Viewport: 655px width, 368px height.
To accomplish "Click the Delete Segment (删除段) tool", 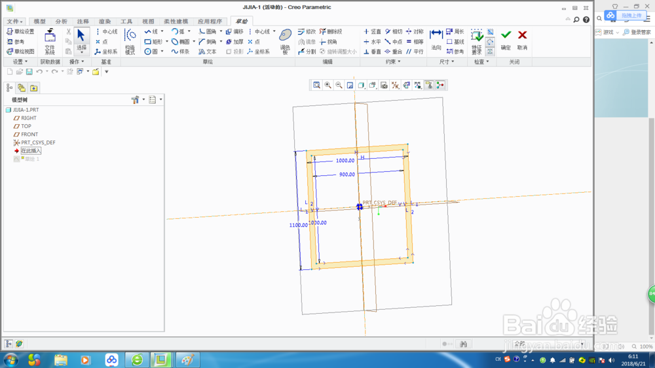I will [x=331, y=31].
